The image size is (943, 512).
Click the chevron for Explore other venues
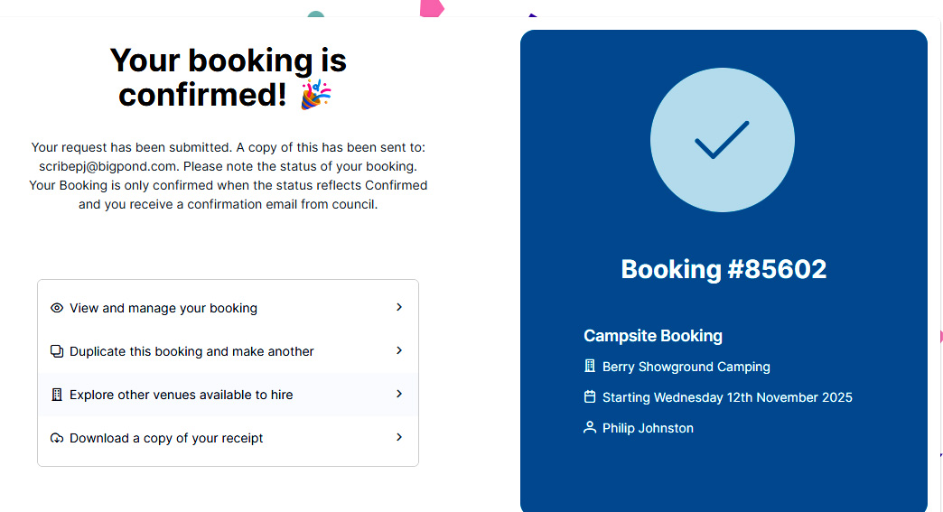point(398,394)
